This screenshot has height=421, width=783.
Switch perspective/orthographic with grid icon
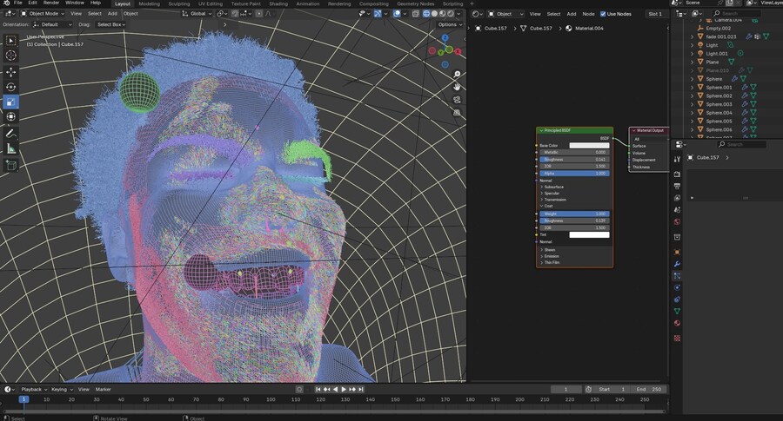click(x=457, y=113)
